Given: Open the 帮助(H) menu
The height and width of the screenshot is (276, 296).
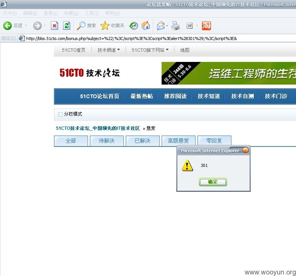Looking at the screenshot, I should pos(113,13).
